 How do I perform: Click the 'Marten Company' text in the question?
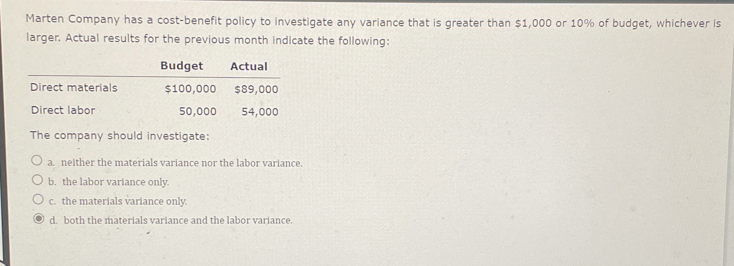[x=73, y=19]
